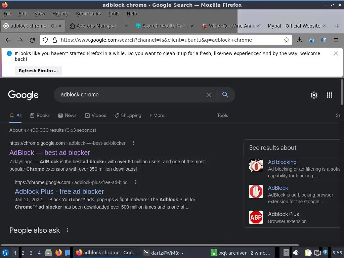Open options for AdBlock best ad blocker result
The width and height of the screenshot is (344, 258).
click(x=134, y=143)
